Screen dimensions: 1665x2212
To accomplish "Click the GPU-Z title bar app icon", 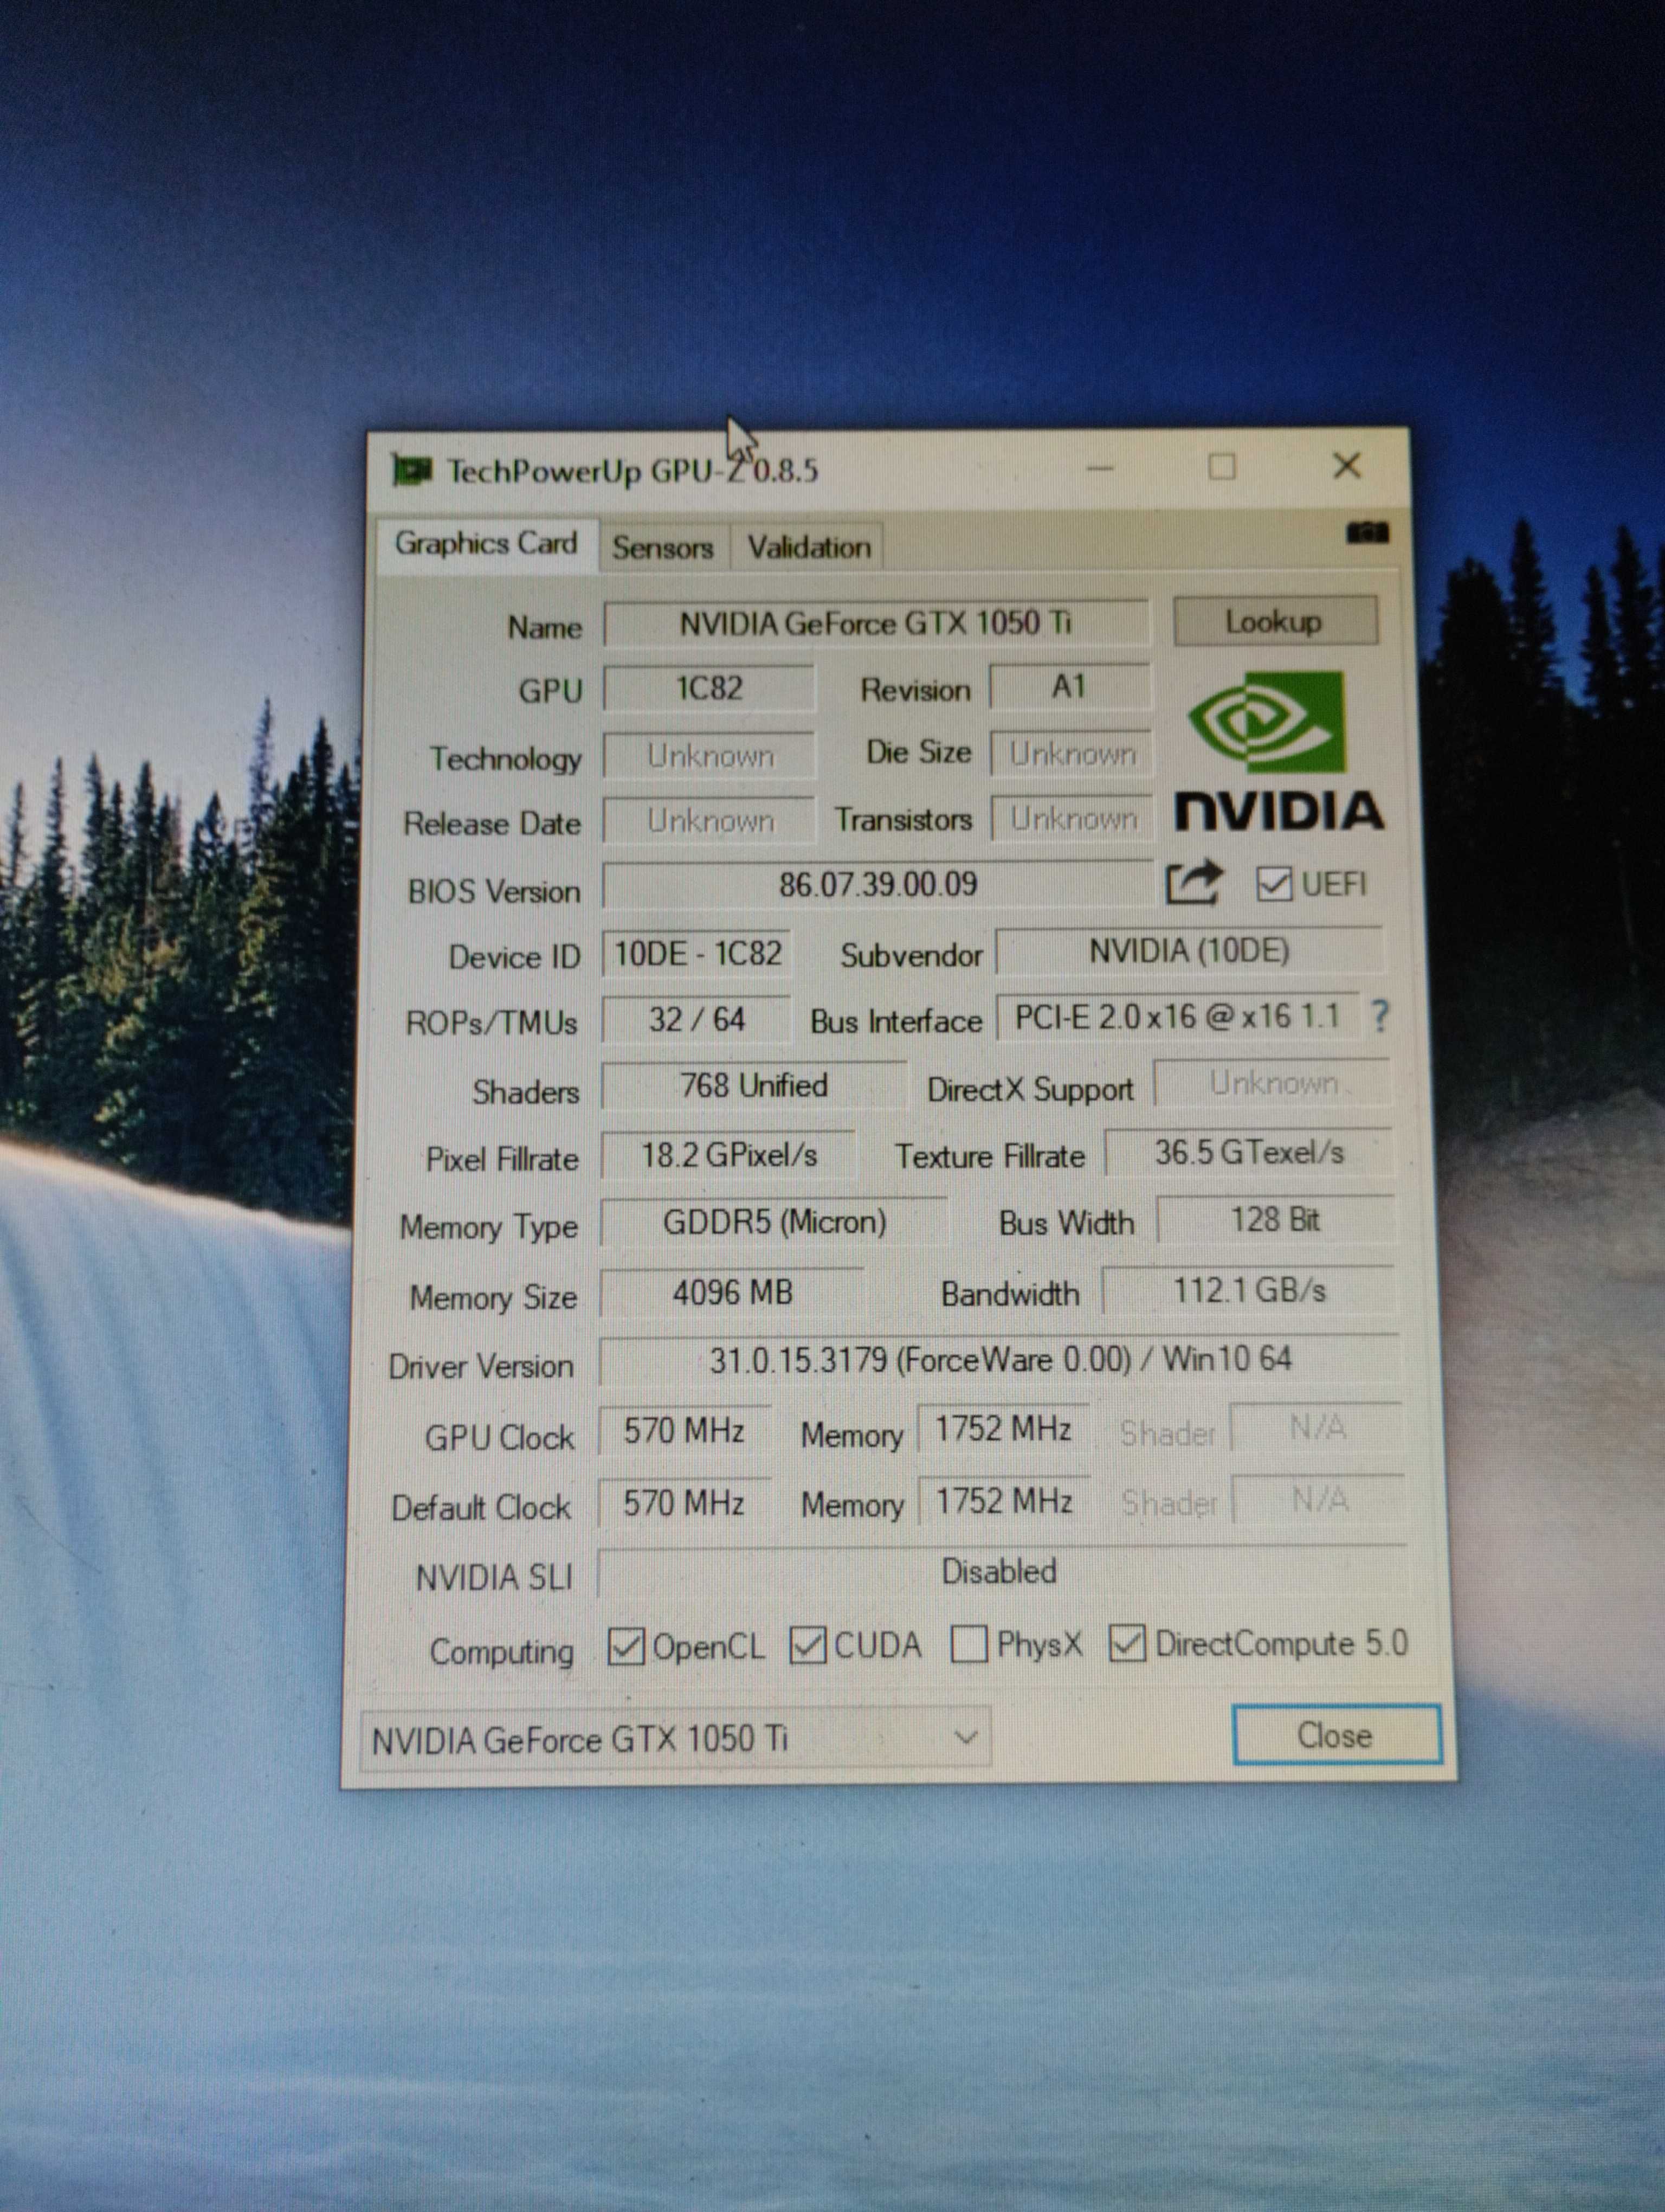I will 412,469.
